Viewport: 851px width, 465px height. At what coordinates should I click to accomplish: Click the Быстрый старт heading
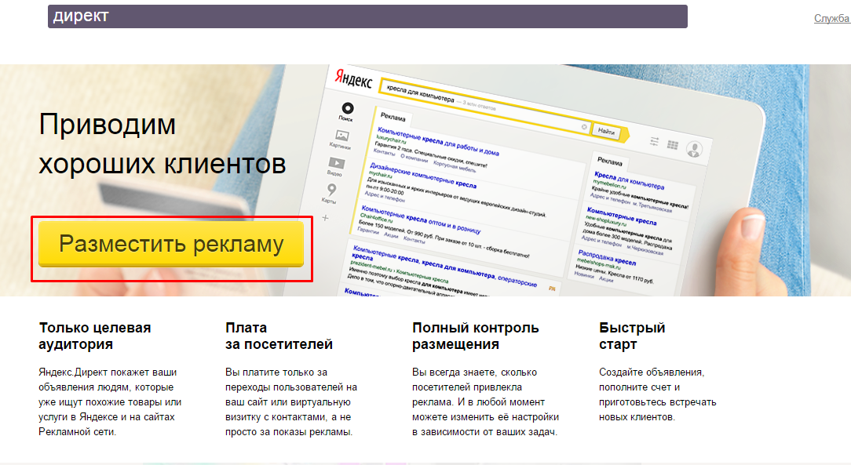point(632,336)
